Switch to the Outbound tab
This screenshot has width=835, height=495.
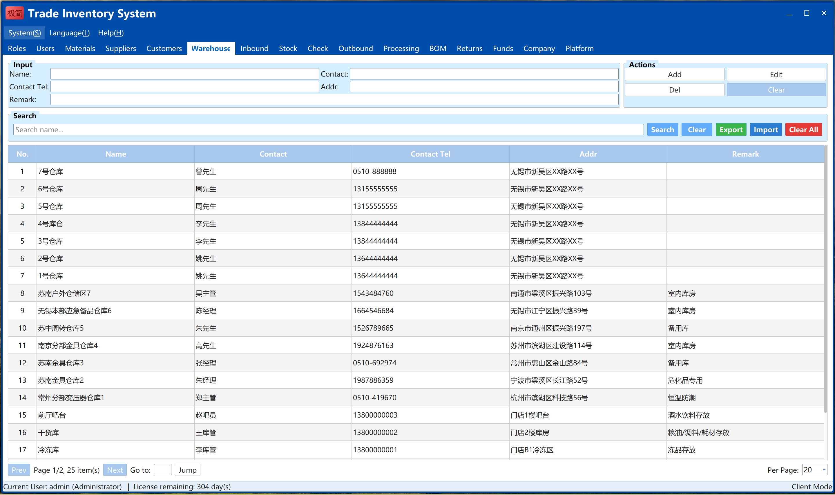(x=356, y=48)
